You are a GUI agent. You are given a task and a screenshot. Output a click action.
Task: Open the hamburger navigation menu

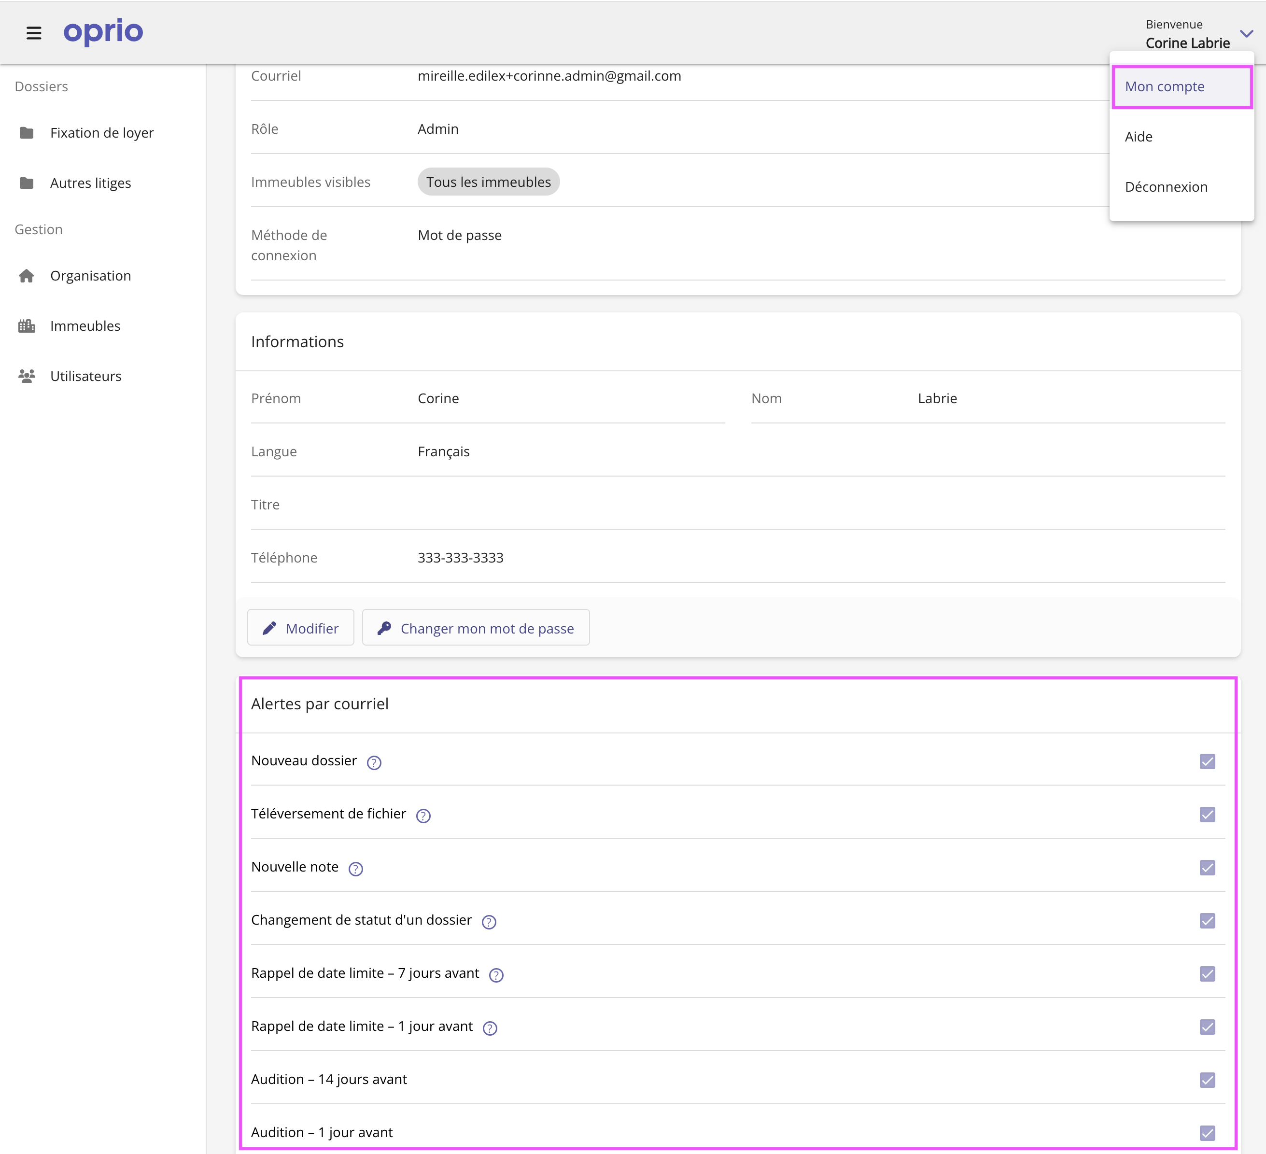coord(34,33)
